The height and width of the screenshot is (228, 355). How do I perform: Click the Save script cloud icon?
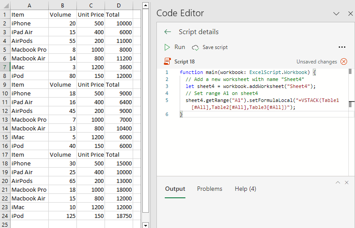click(x=196, y=48)
